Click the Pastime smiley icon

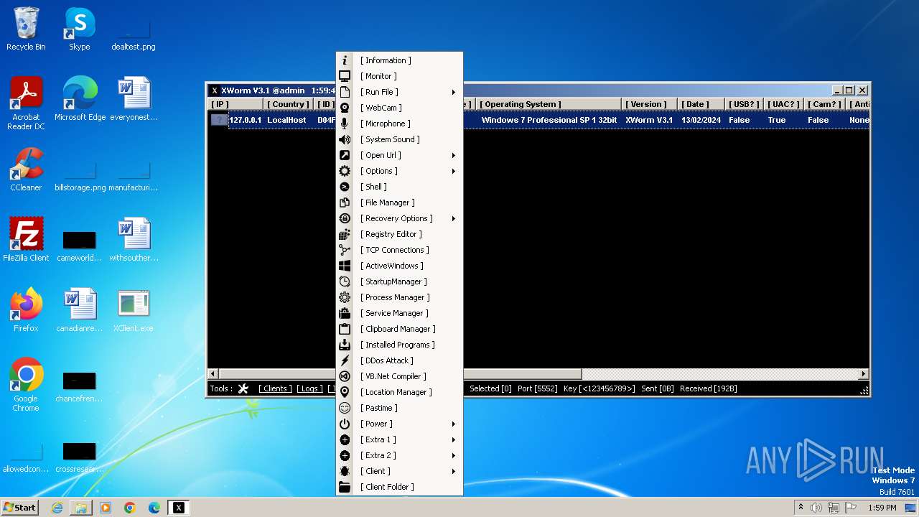click(x=345, y=408)
